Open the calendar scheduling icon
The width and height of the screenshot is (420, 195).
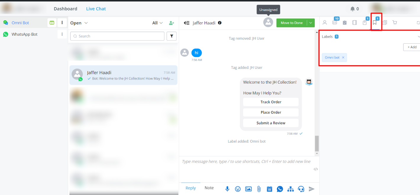tap(269, 189)
